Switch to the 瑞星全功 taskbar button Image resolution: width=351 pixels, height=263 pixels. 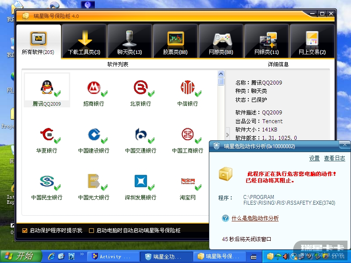point(166,256)
